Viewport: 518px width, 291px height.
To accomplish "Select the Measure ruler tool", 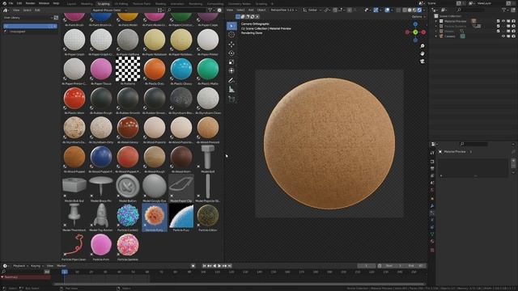I will [231, 90].
